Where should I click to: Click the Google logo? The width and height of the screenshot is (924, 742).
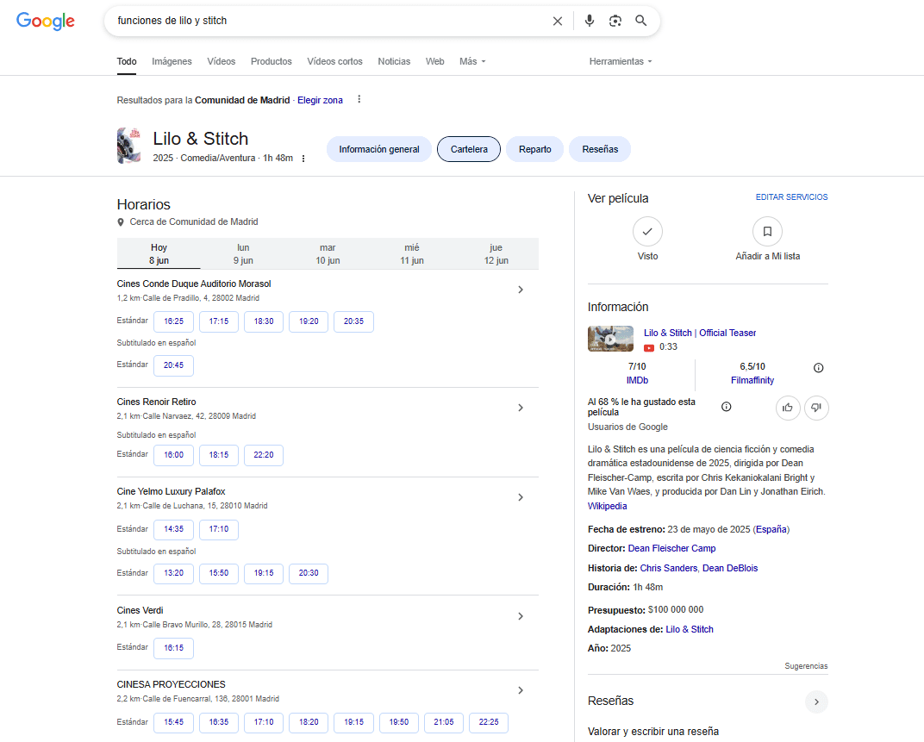(46, 22)
